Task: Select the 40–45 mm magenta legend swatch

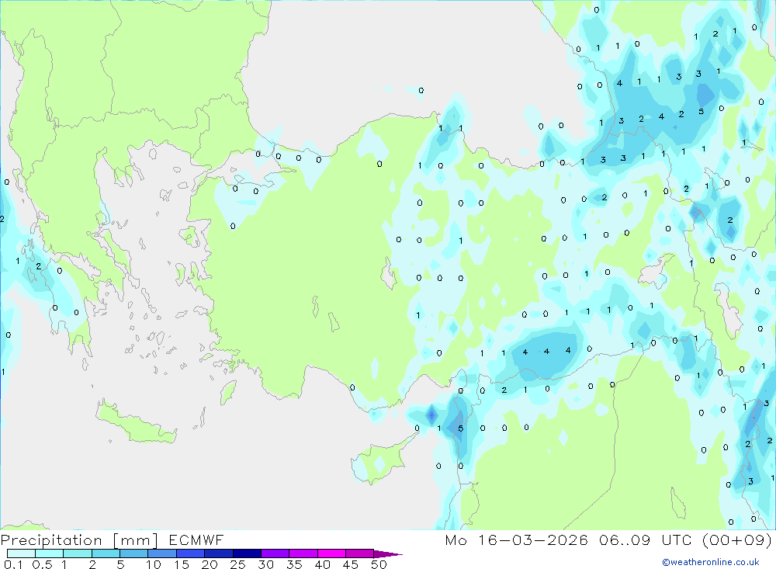Action: [x=331, y=553]
